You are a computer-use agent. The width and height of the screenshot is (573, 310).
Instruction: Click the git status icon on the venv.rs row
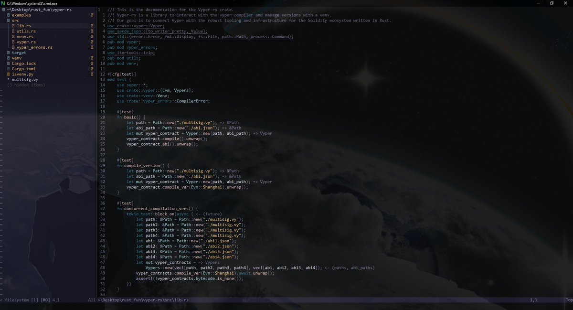[x=92, y=36]
